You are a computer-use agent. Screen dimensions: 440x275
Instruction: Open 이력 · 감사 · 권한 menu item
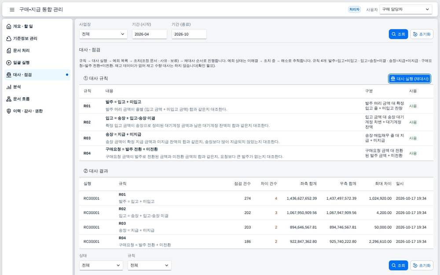(x=37, y=111)
